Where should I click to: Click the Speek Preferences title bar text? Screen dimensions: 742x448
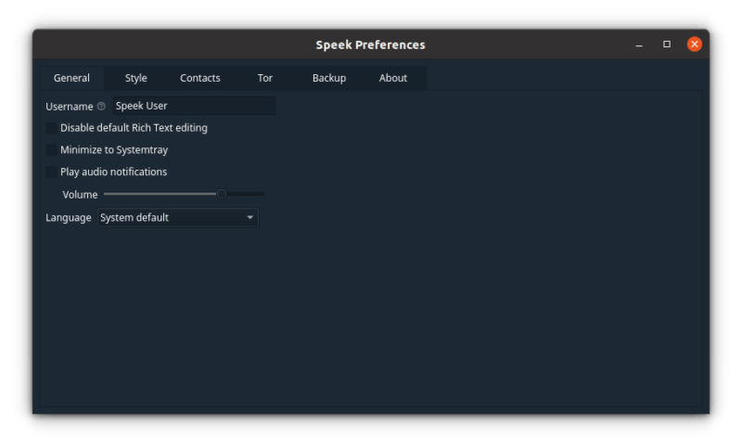coord(370,45)
